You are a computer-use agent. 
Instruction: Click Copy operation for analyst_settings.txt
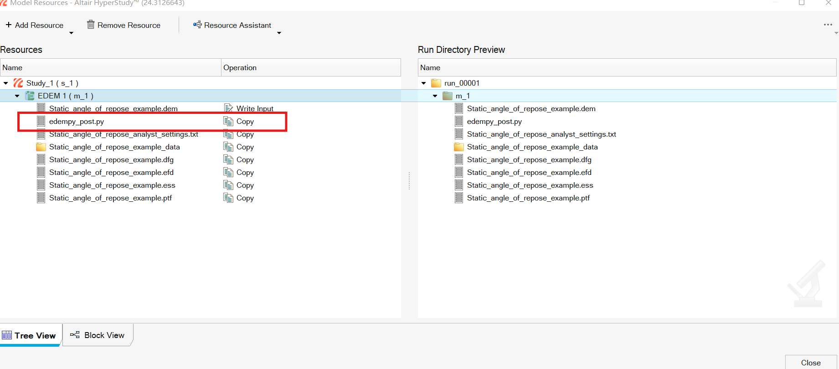(x=239, y=134)
